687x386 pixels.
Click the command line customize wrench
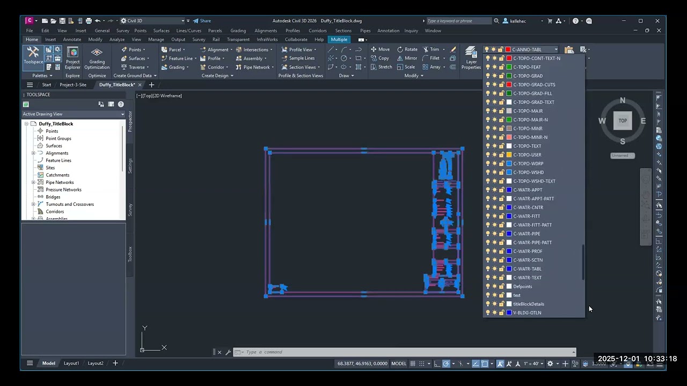228,352
